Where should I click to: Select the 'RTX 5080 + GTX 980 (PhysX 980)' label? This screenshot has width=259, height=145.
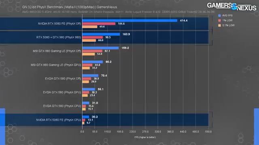[59, 37]
